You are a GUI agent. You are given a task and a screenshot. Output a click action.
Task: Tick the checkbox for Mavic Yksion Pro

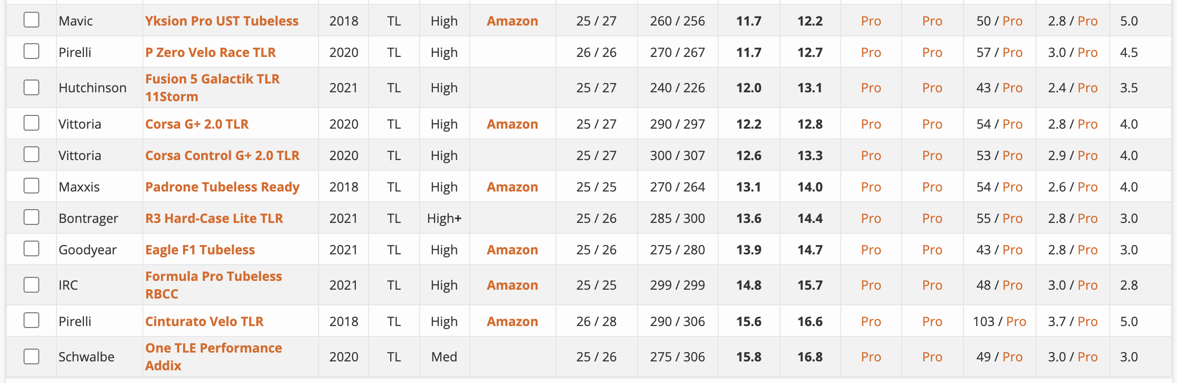click(31, 20)
